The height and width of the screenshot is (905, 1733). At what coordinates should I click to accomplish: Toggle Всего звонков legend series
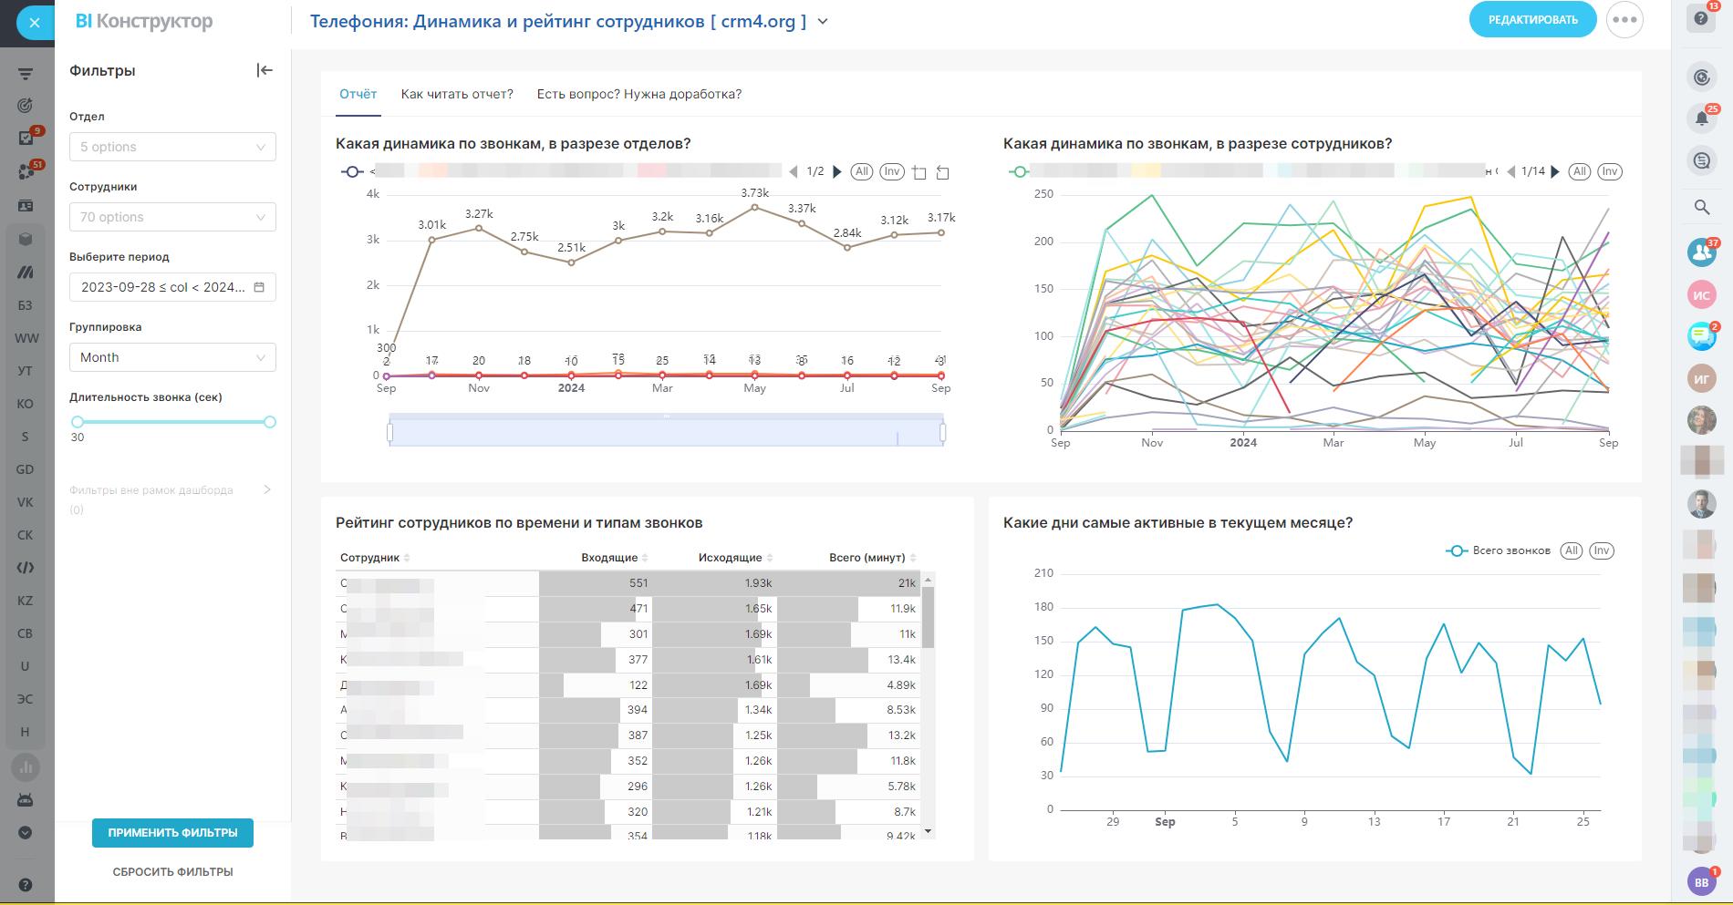click(1499, 550)
